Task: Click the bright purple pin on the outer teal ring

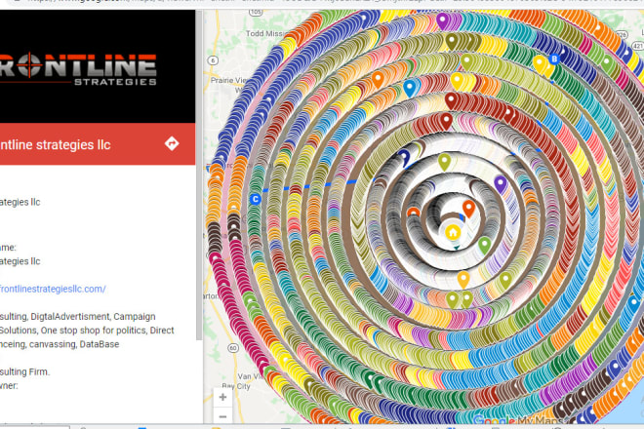Action: [x=442, y=20]
